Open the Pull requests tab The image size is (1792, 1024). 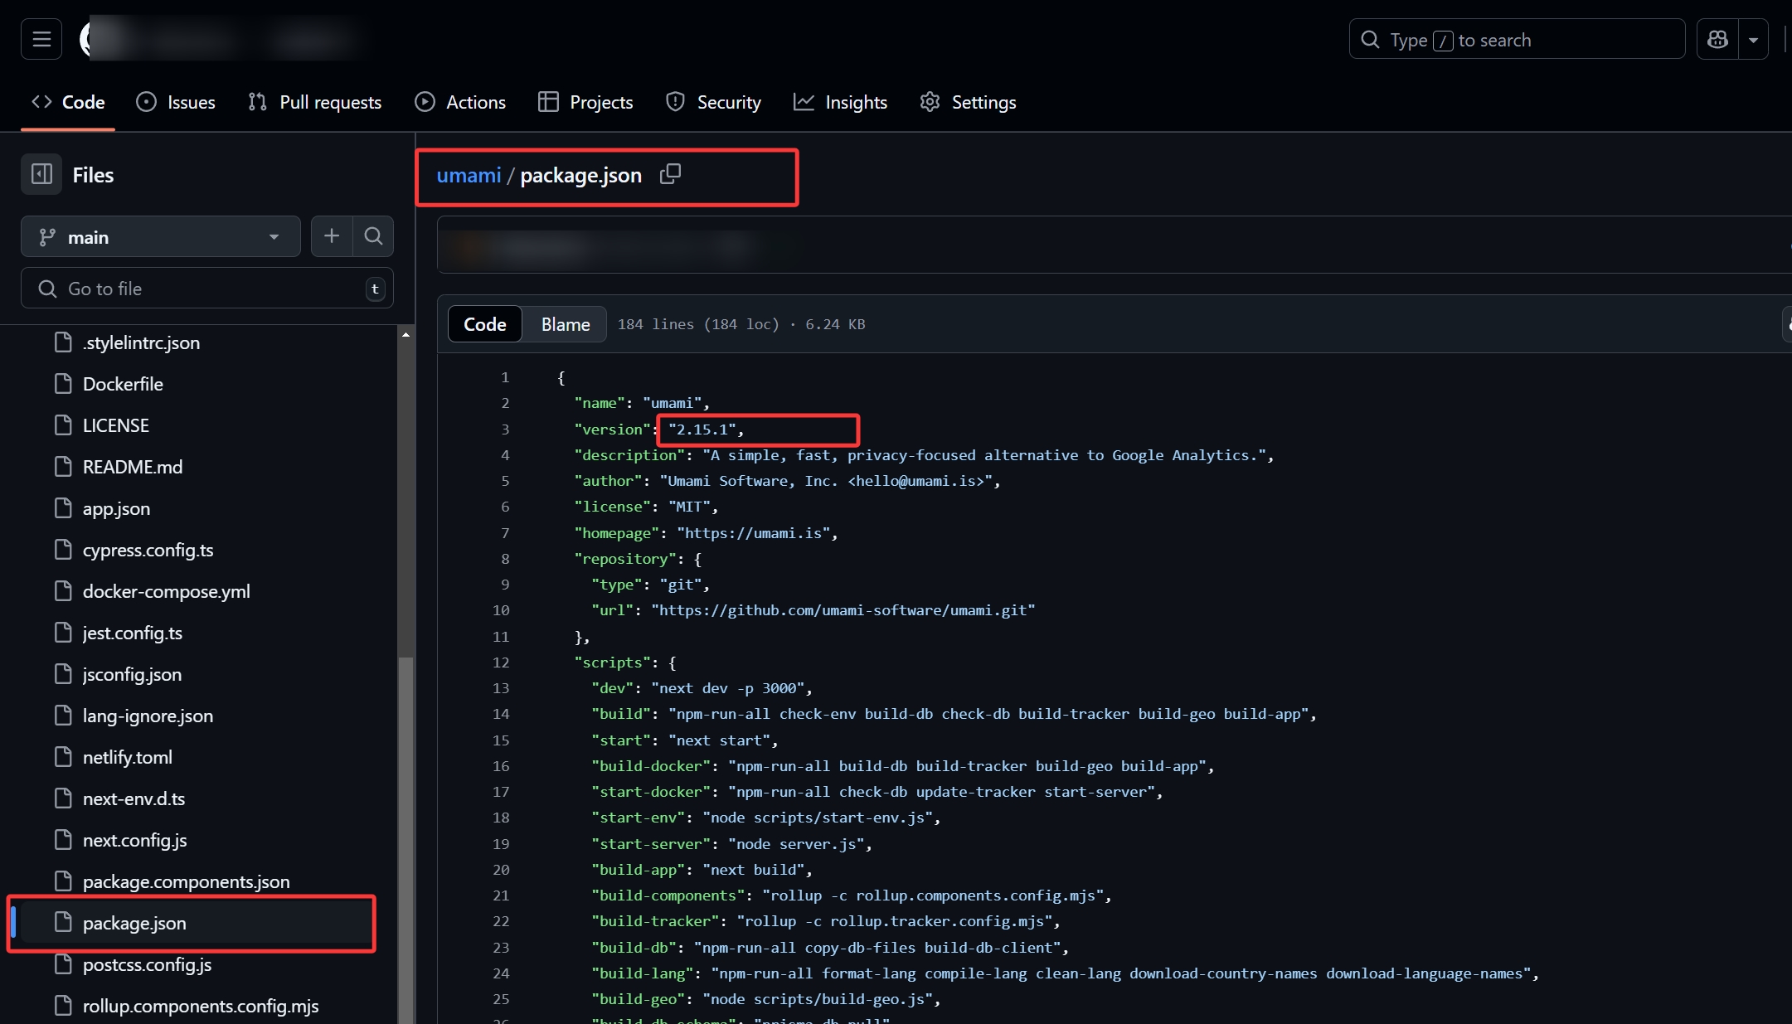tap(315, 102)
